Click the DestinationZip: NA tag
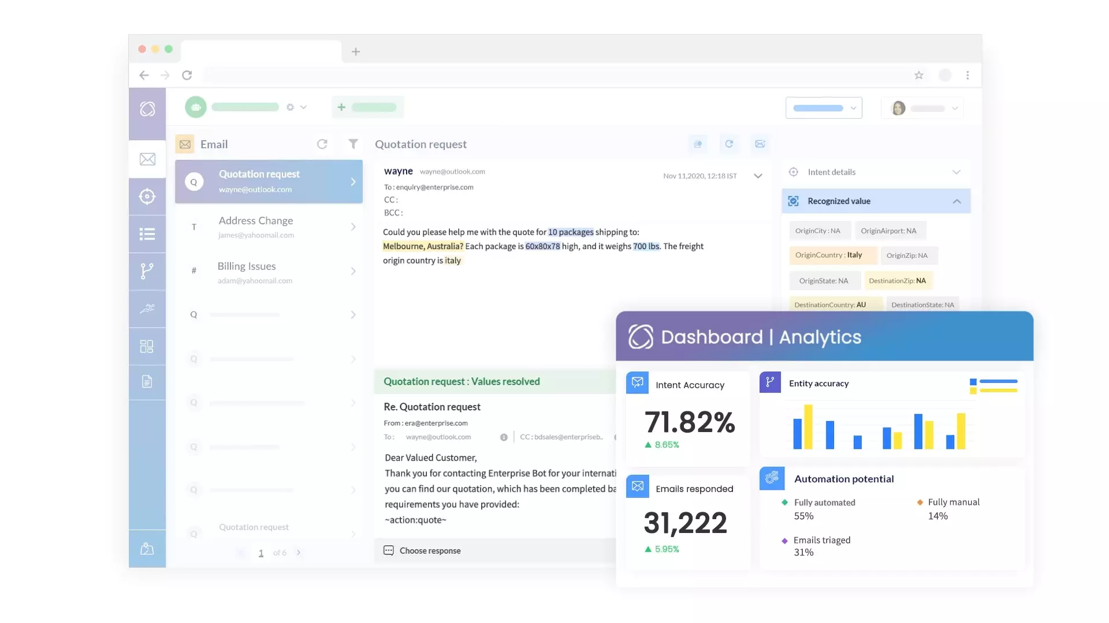This screenshot has height=623, width=1109. [x=898, y=281]
